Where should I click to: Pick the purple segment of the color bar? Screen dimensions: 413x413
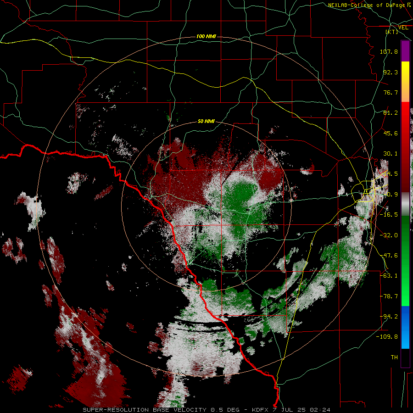[x=405, y=51]
